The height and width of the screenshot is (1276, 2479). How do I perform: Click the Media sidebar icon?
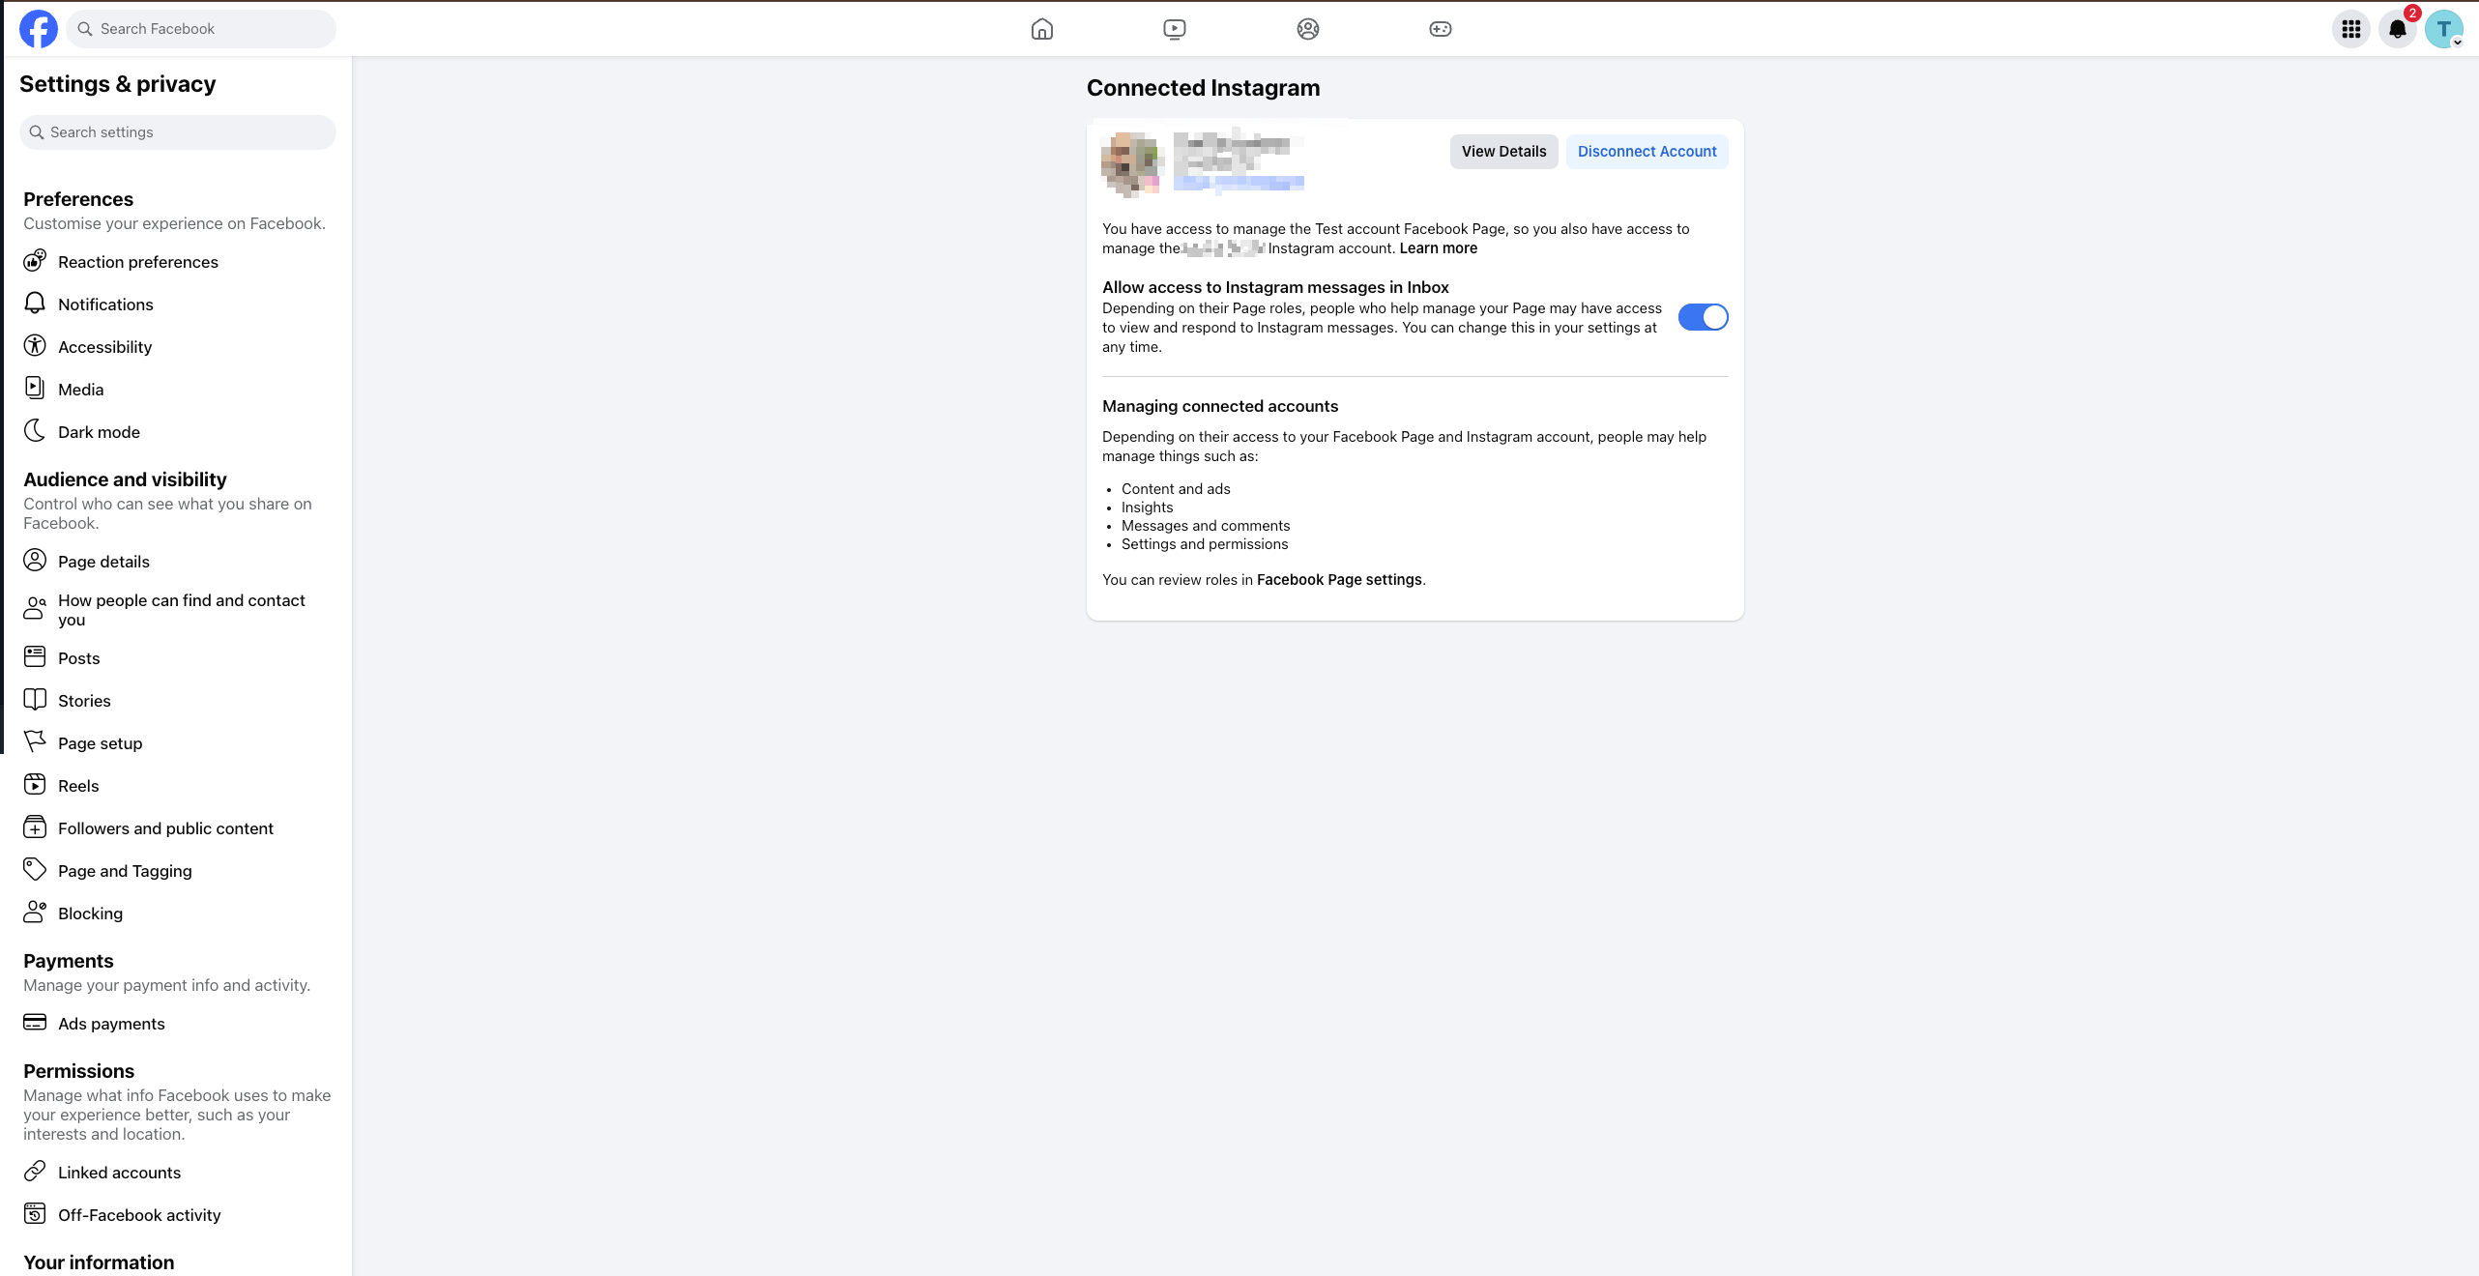[35, 389]
